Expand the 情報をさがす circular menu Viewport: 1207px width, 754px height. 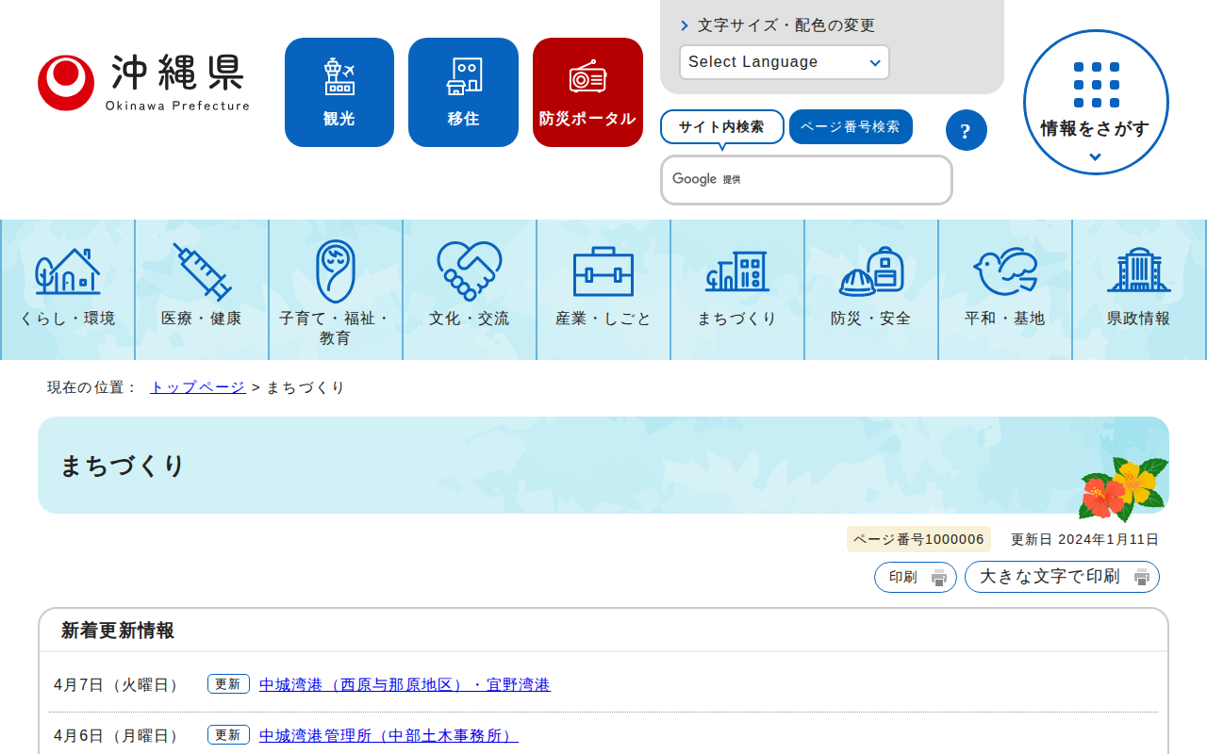pos(1096,103)
